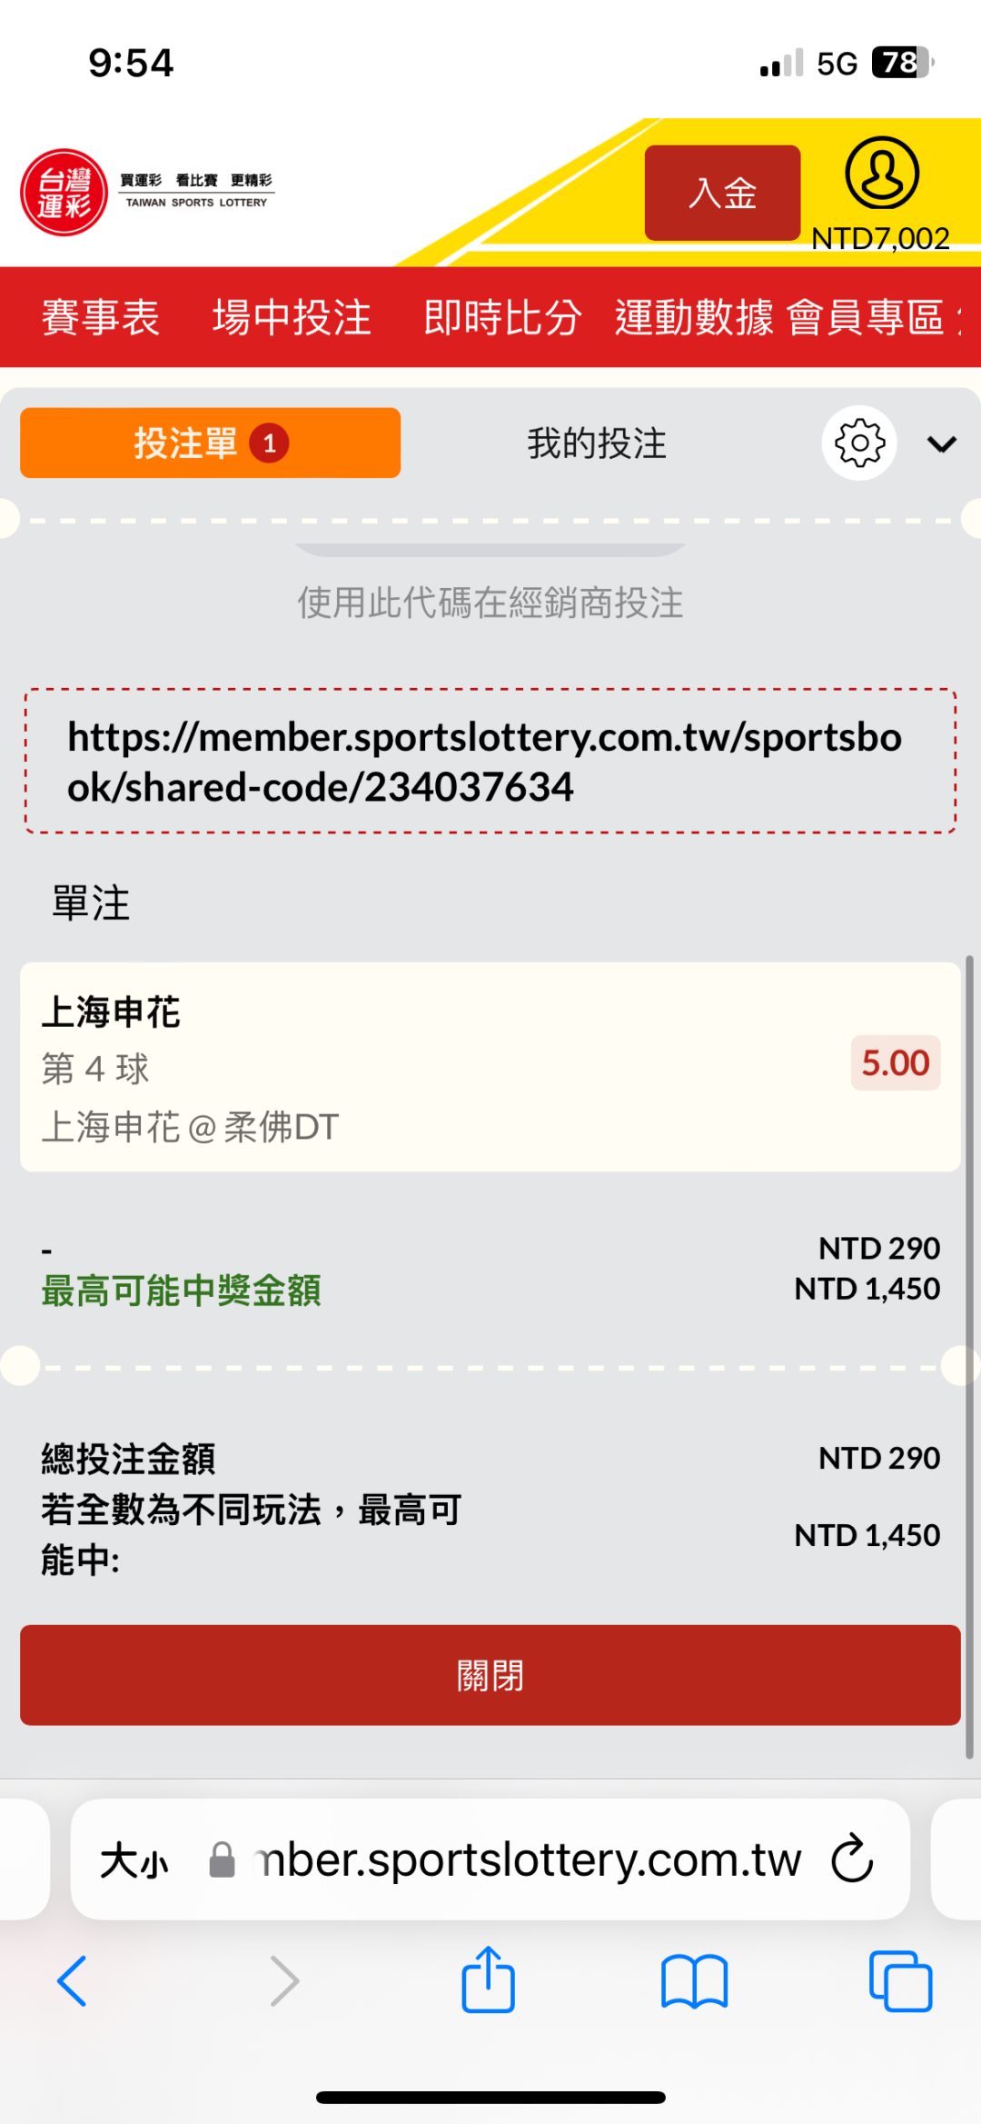Tap the Safari share icon
Viewport: 981px width, 2124px height.
[x=489, y=1980]
